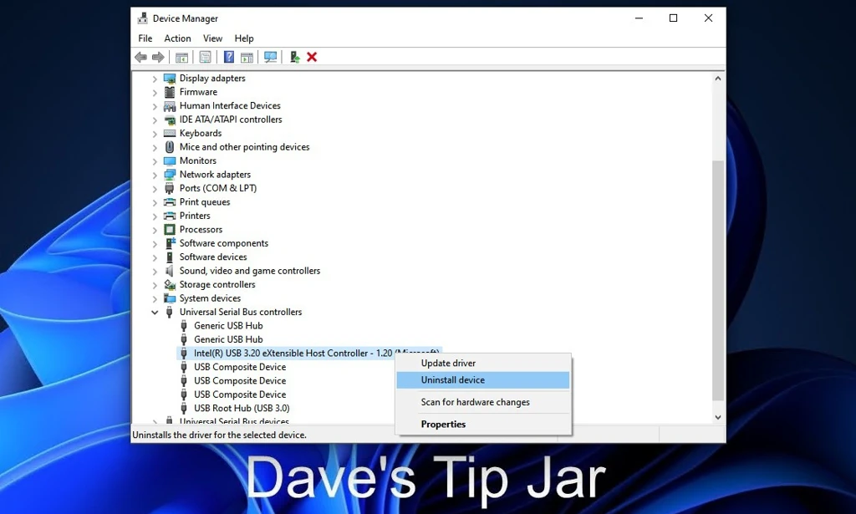The width and height of the screenshot is (856, 514).
Task: Click the mouse icon for pointing devices
Action: 170,147
